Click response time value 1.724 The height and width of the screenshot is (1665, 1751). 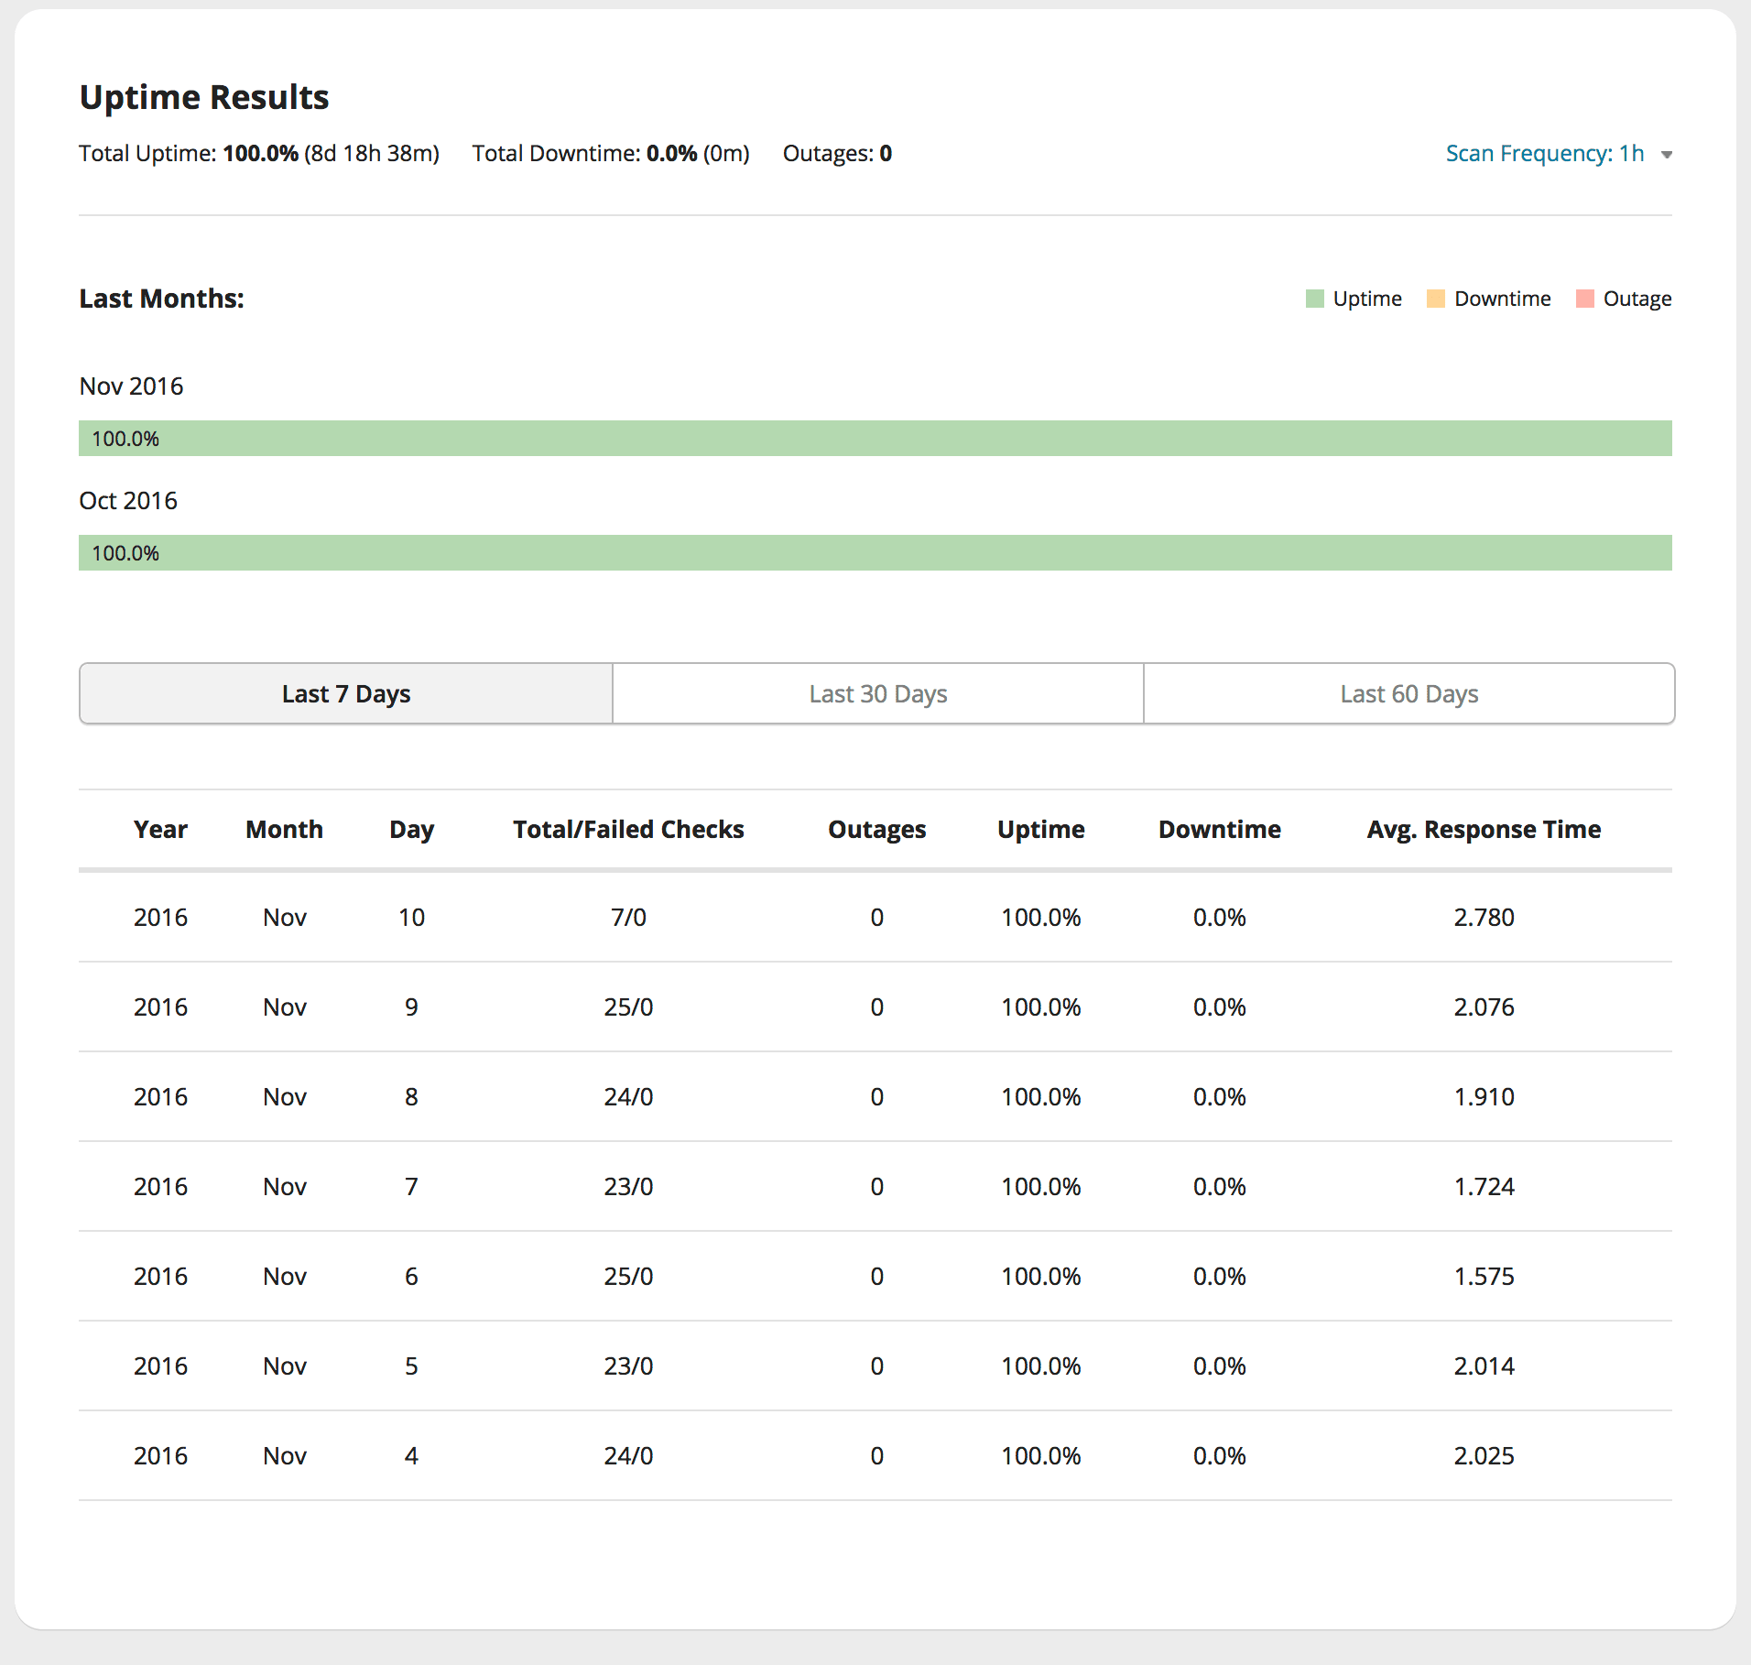[1485, 1186]
